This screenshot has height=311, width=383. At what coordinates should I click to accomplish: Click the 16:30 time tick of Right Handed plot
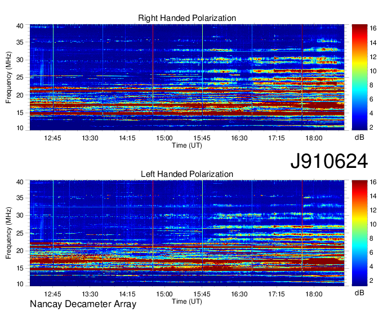tap(239, 138)
